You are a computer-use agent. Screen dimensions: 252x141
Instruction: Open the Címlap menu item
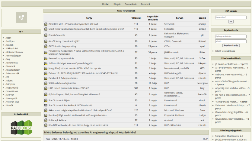point(105,4)
